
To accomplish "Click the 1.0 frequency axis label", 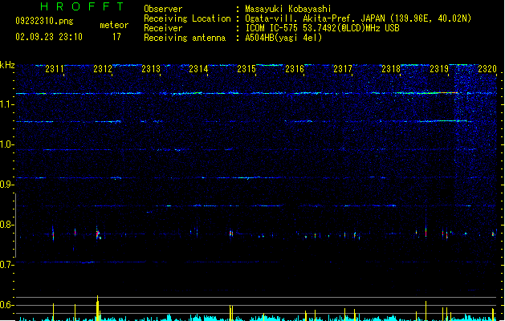I will pyautogui.click(x=7, y=144).
